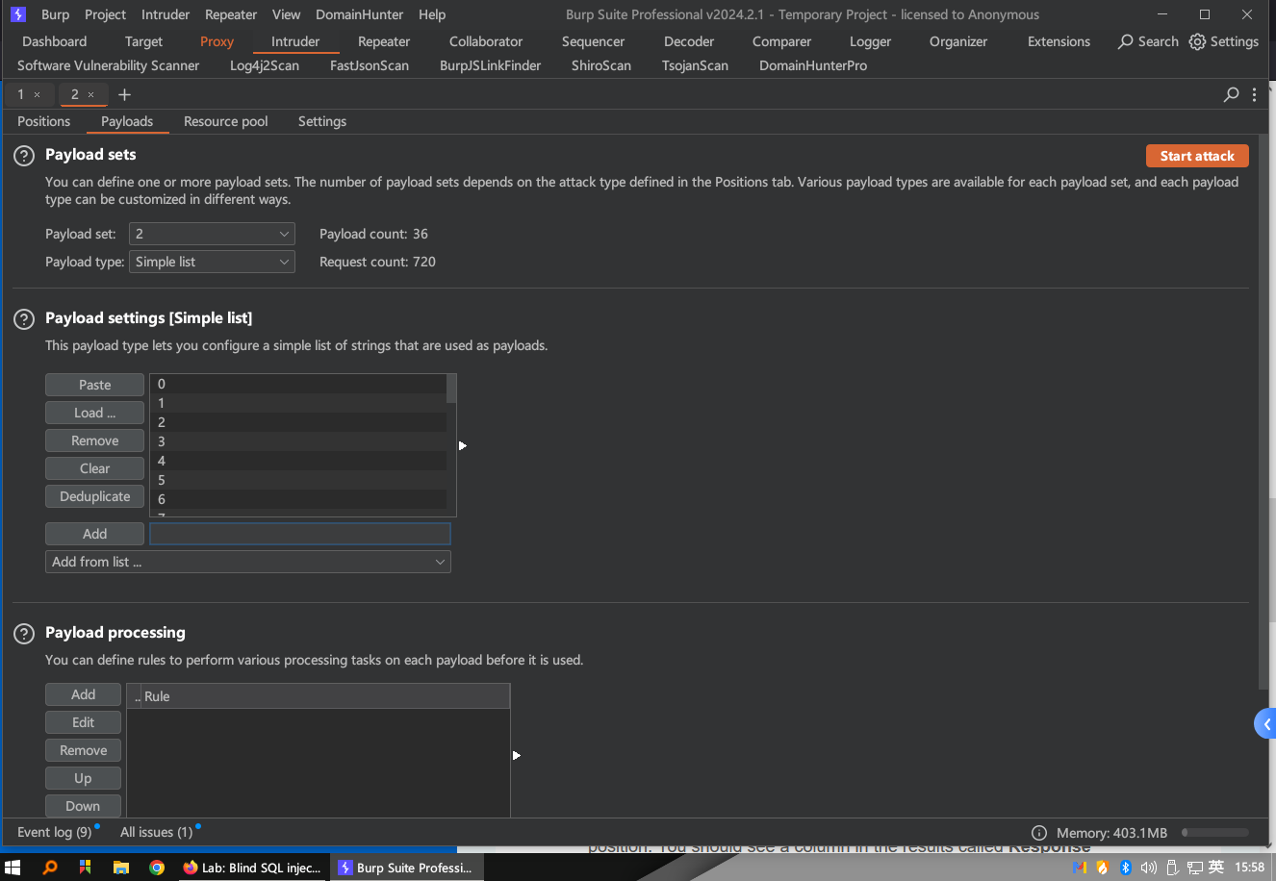The height and width of the screenshot is (881, 1276).
Task: Open the DomainHunter menu
Action: [x=360, y=14]
